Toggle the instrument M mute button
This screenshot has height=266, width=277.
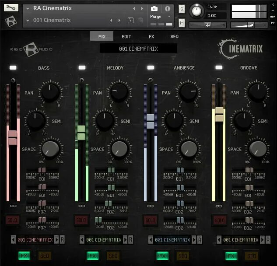point(182,23)
